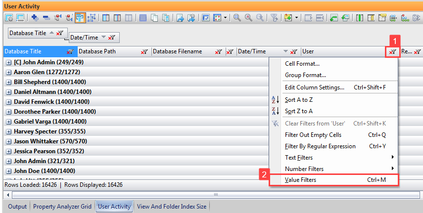423x213 pixels.
Task: Expand the David Fenwick group row
Action: point(8,102)
